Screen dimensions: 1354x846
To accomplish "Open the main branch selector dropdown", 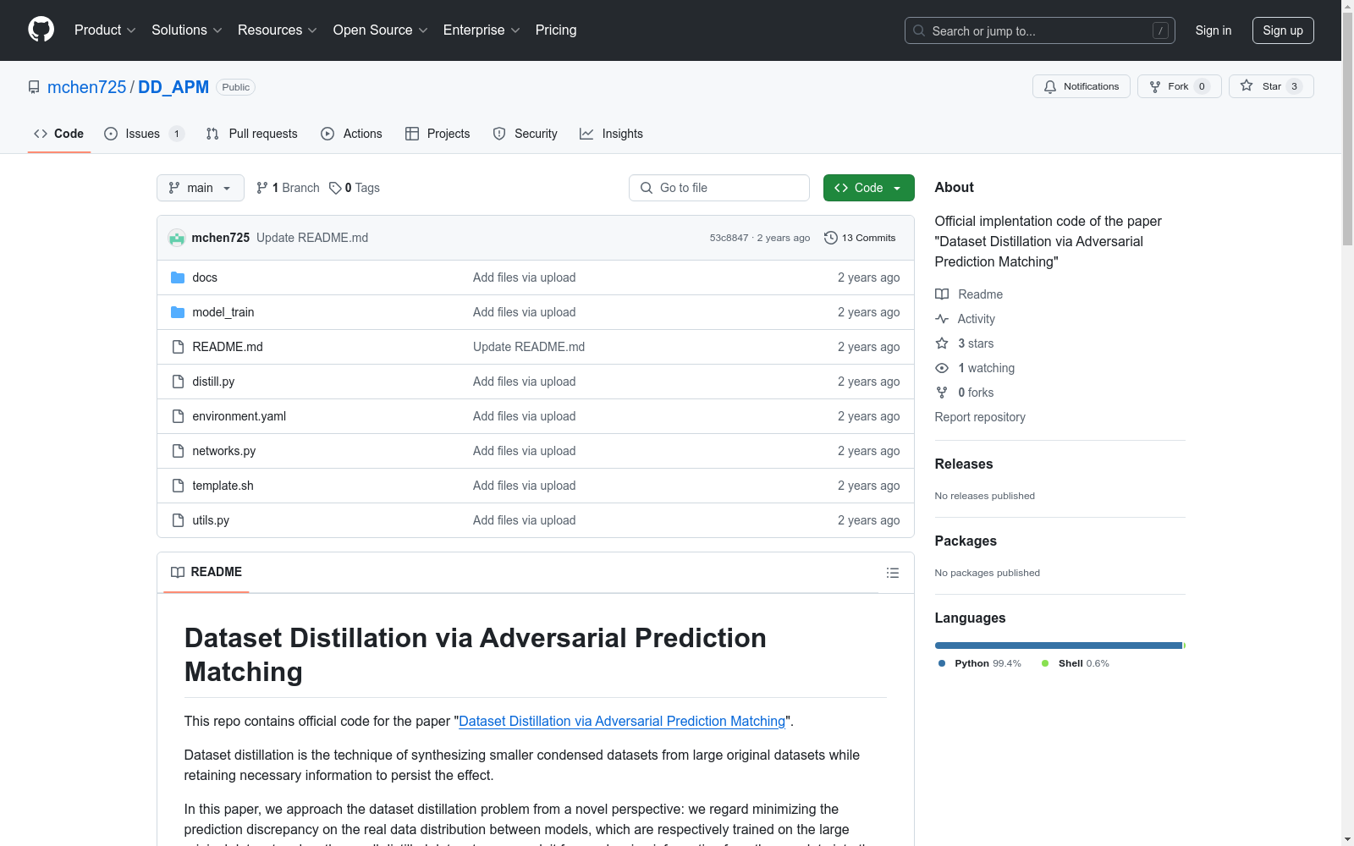I will tap(201, 188).
